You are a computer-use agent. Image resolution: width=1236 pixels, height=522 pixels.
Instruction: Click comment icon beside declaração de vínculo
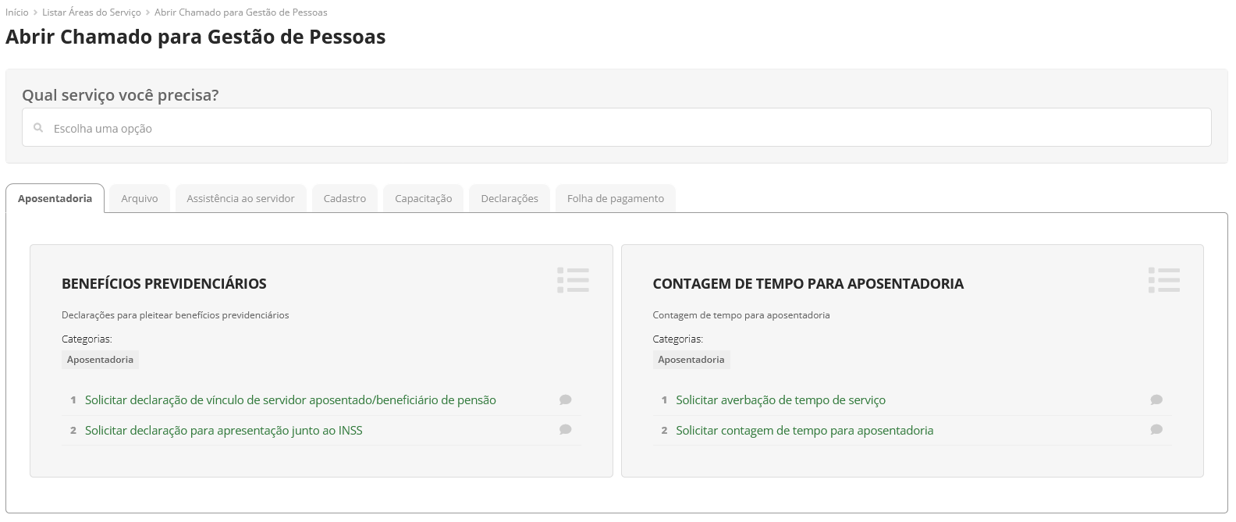(565, 400)
